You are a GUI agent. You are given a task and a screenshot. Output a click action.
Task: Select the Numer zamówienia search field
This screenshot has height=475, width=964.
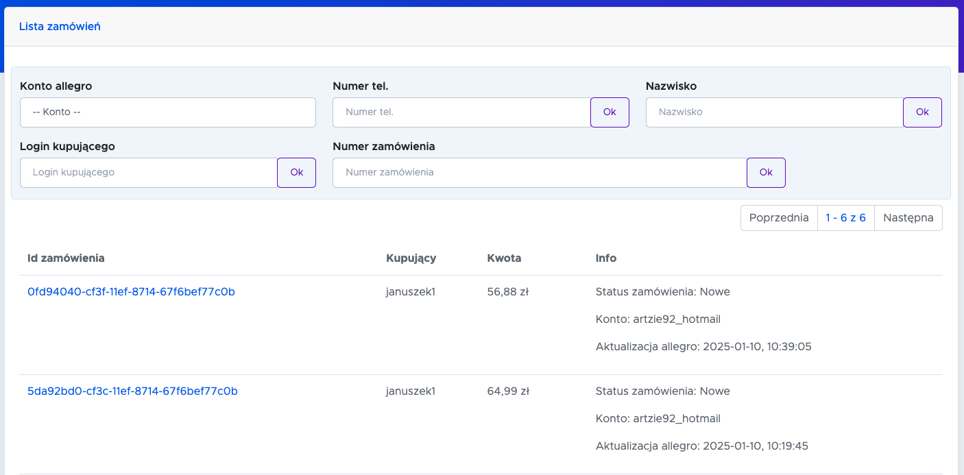click(540, 173)
